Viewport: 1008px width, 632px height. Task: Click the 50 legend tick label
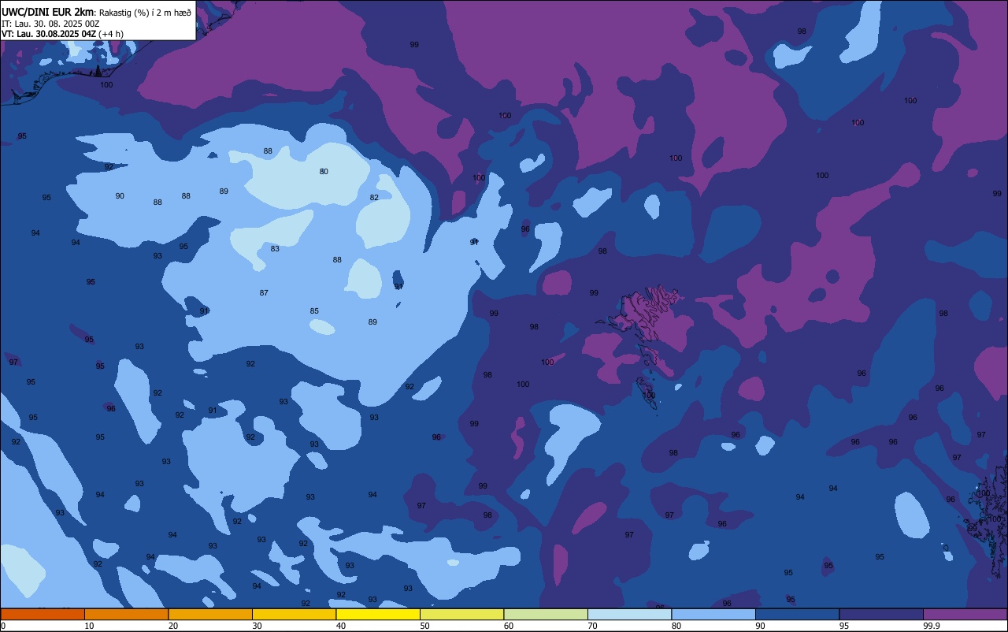tap(424, 626)
